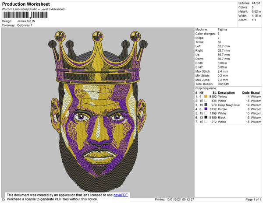
Task: Click the 'Down:' measurement label
Action: (199, 59)
